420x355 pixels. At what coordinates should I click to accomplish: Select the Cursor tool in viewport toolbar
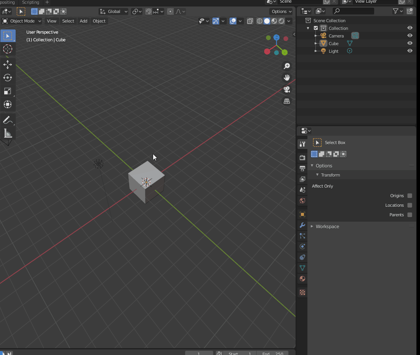click(x=8, y=49)
